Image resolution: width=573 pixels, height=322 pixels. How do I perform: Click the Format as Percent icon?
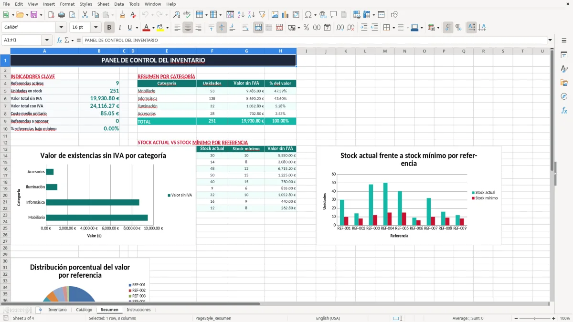306,28
